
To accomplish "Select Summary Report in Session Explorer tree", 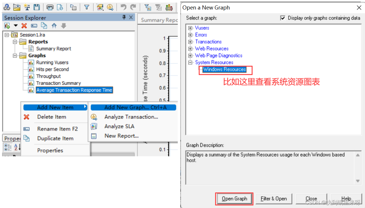I will [x=53, y=49].
